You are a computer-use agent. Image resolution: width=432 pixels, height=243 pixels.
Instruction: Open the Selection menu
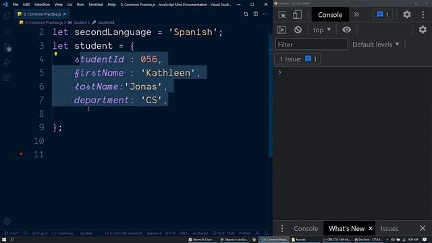click(42, 5)
